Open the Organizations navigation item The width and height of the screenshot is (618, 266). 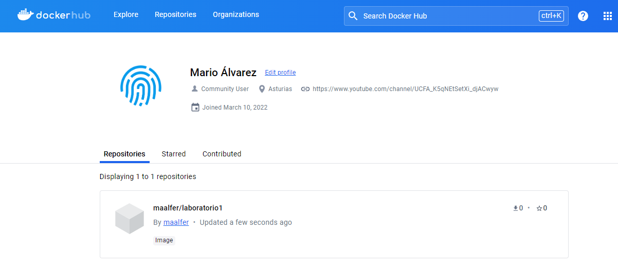click(x=236, y=14)
